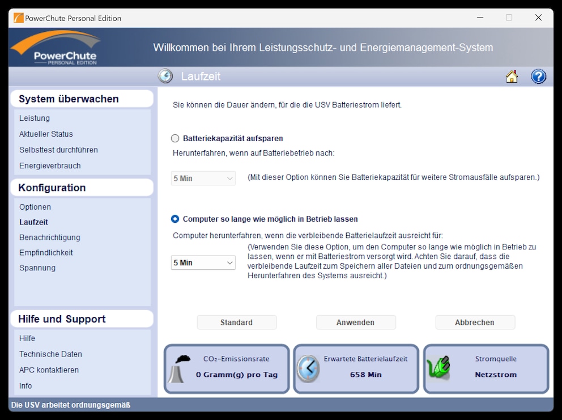Minimize the PowerChute window
Viewport: 562px width, 420px height.
coord(480,18)
